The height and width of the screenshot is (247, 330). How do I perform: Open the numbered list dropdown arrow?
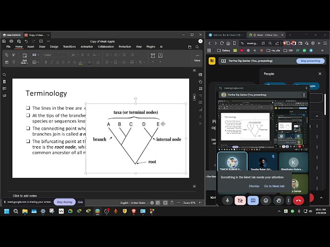coord(119,55)
